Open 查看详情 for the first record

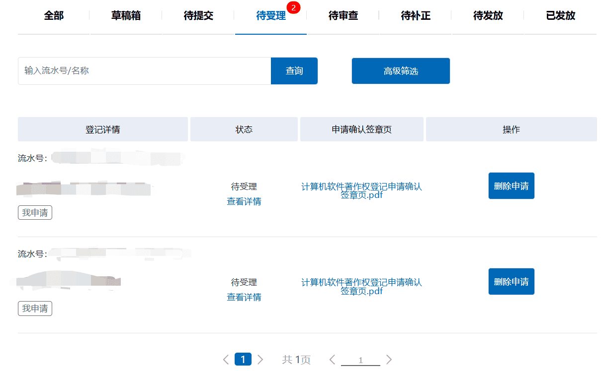(x=244, y=201)
